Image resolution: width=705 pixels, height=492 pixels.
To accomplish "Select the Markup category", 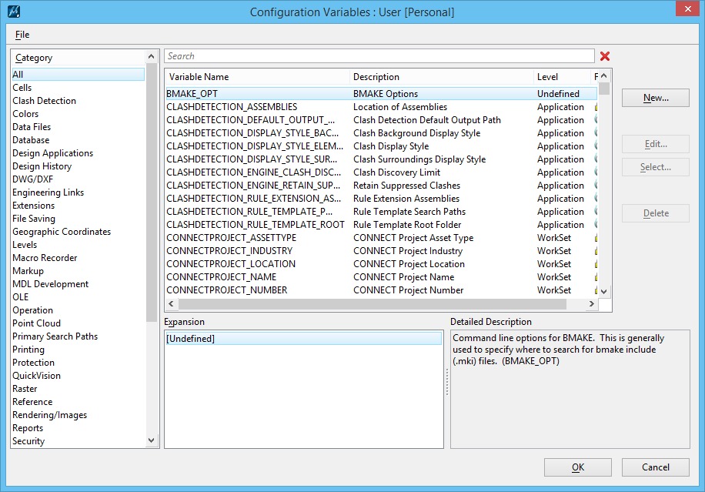I will (79, 271).
